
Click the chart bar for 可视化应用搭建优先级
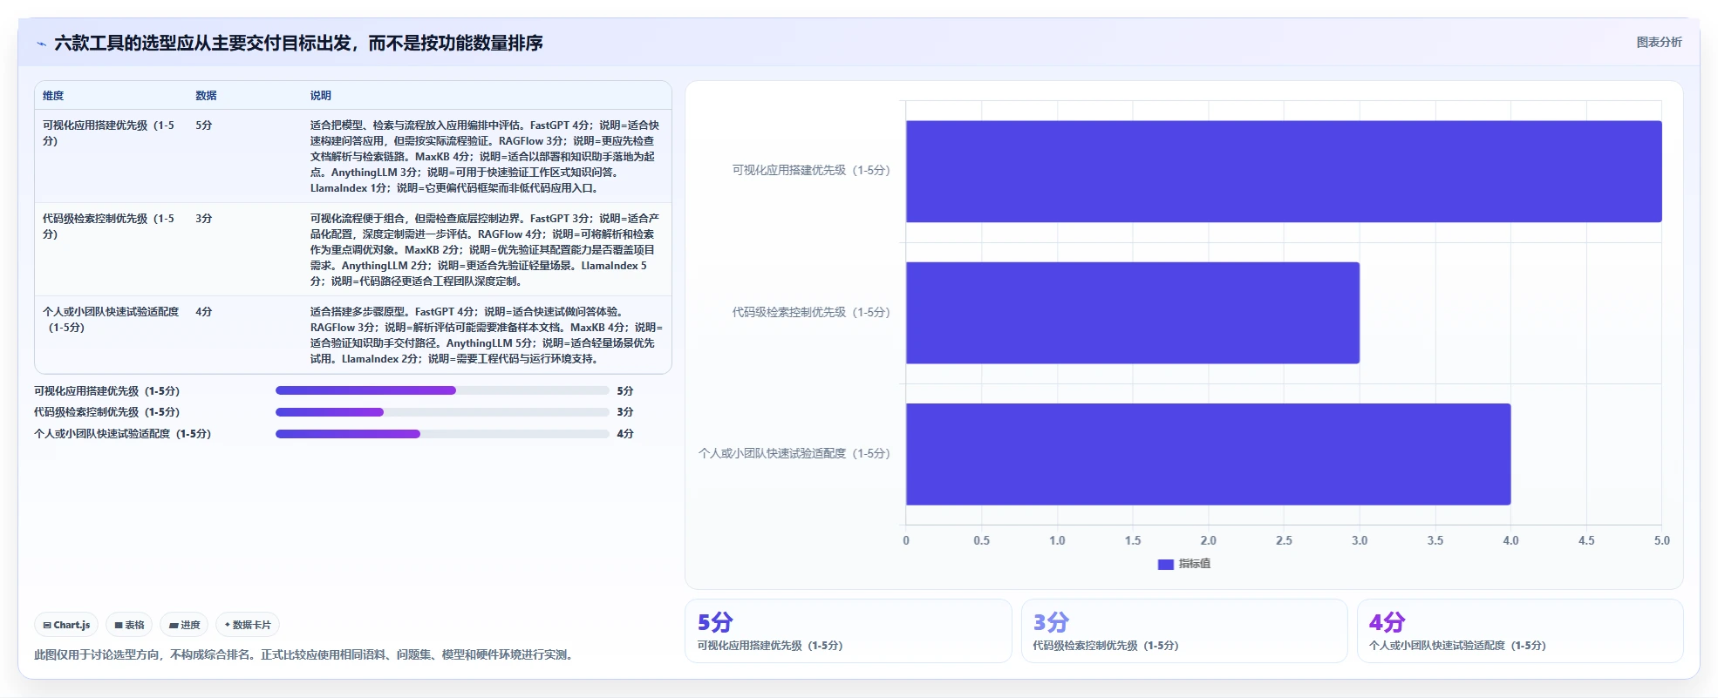(1284, 172)
